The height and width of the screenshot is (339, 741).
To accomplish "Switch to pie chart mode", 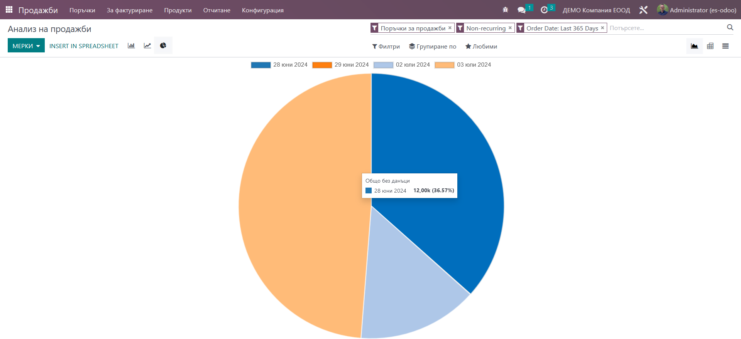I will tap(163, 45).
